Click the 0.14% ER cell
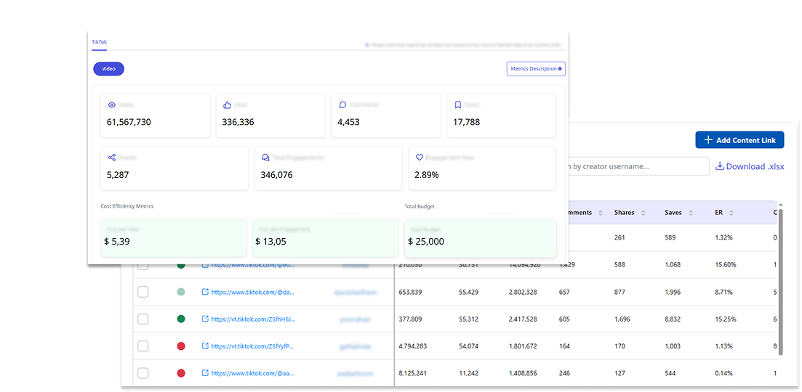Screen dimensions: 802x392 point(723,373)
